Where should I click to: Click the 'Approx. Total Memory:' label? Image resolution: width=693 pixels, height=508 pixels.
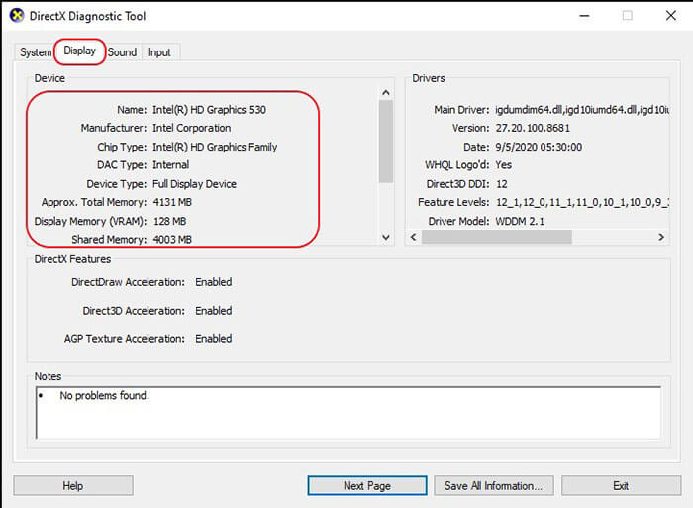(x=94, y=202)
